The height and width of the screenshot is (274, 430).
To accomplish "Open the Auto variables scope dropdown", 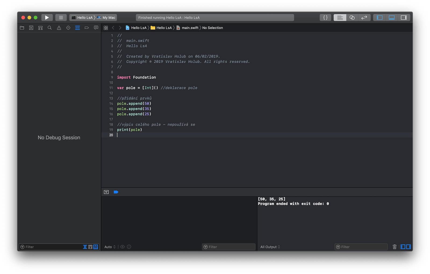I will (x=110, y=247).
